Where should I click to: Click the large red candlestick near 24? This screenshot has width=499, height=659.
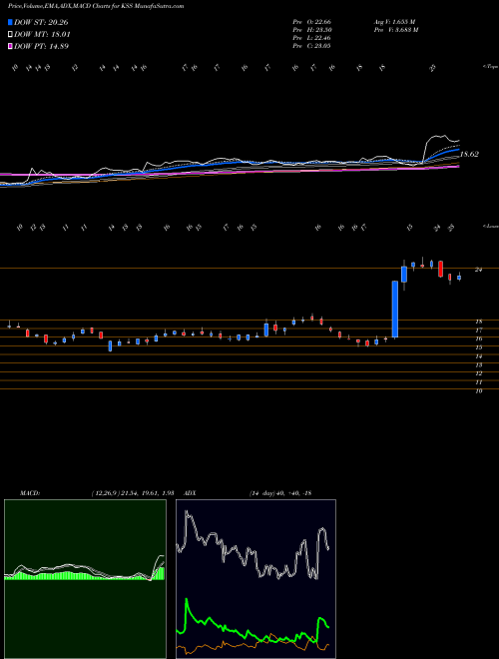pyautogui.click(x=440, y=269)
